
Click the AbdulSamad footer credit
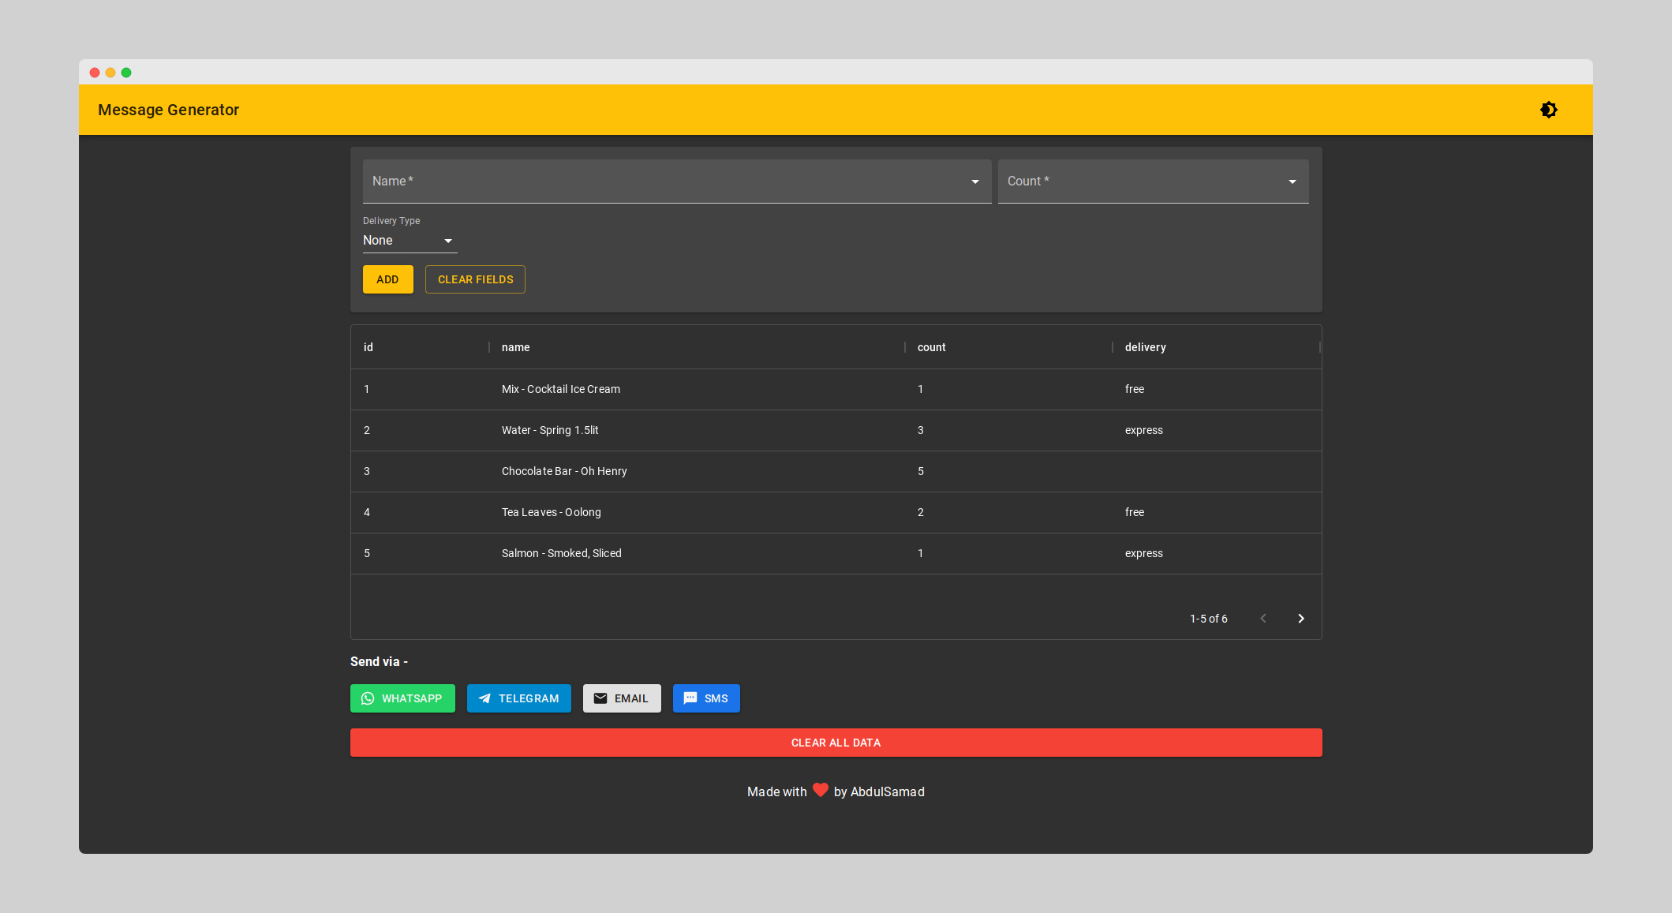[x=888, y=791]
